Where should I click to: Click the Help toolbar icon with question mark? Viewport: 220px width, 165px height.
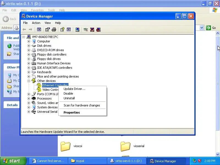pyautogui.click(x=62, y=29)
